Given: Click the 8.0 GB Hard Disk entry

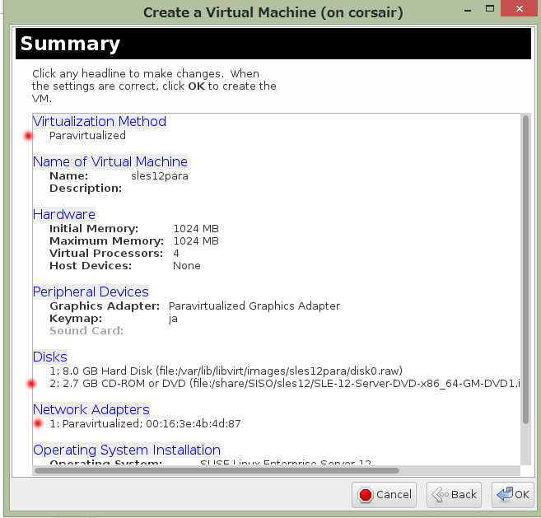Looking at the screenshot, I should (226, 371).
